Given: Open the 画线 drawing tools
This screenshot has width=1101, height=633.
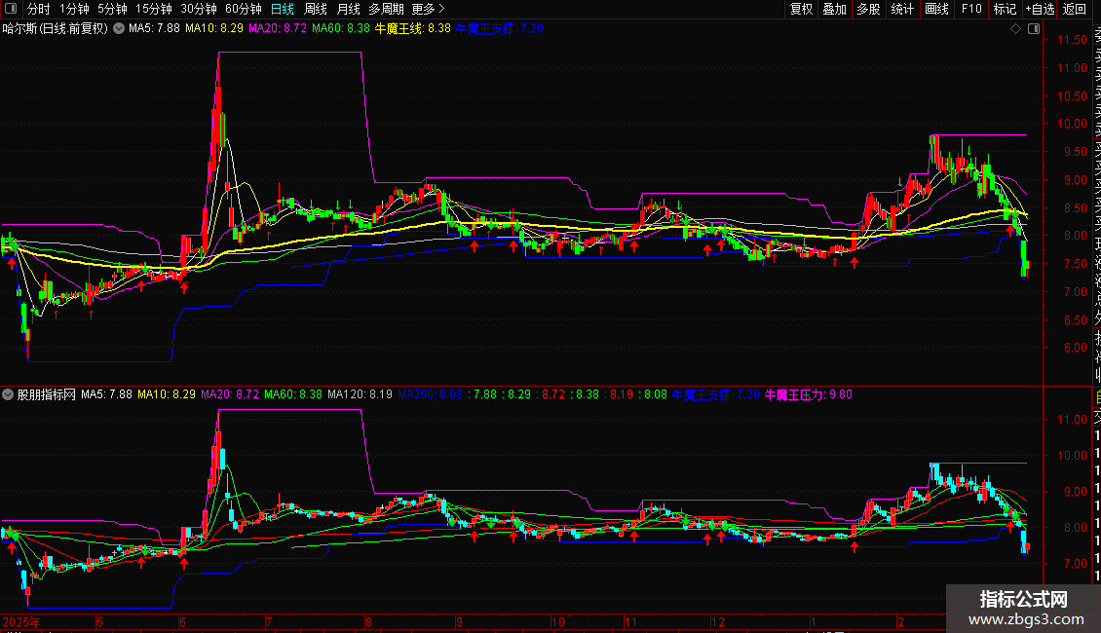Looking at the screenshot, I should pyautogui.click(x=936, y=9).
